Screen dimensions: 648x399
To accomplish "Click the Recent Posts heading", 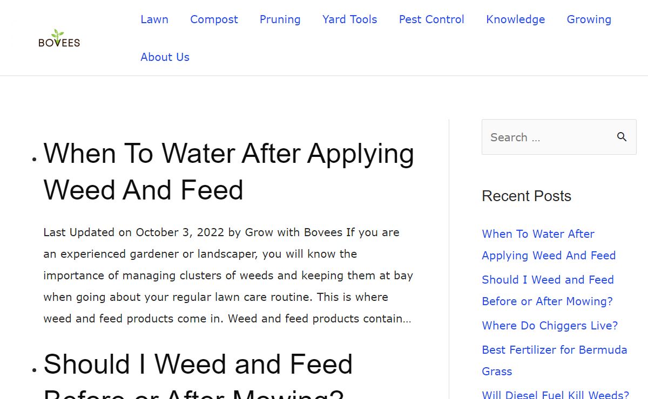I will tap(526, 196).
